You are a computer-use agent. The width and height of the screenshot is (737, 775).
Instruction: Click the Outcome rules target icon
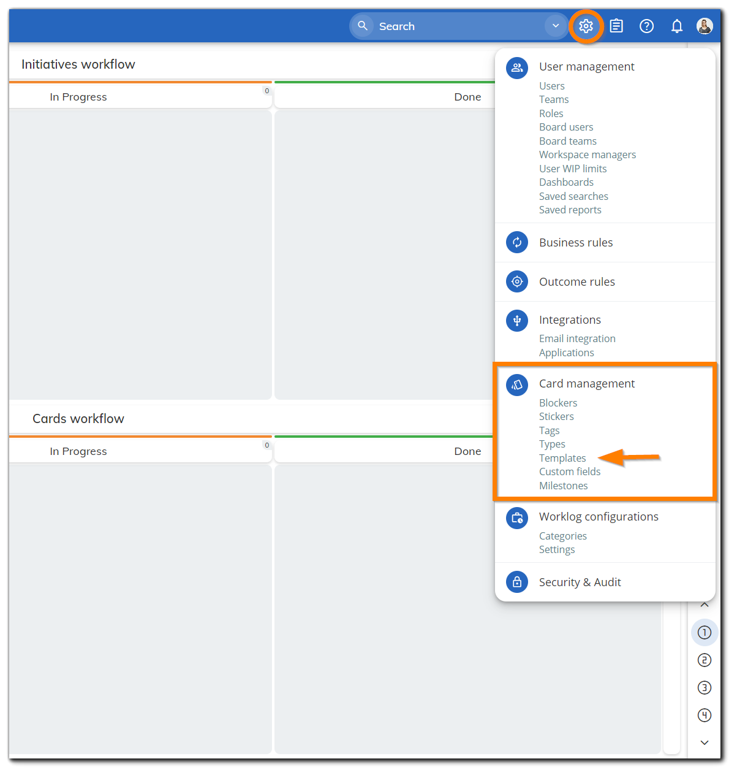[x=516, y=281]
